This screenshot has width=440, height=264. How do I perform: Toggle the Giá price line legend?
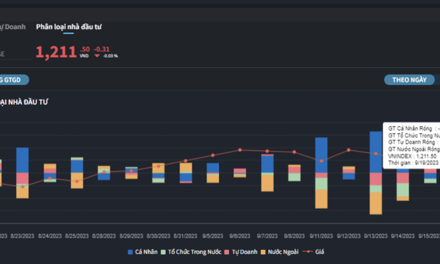click(x=313, y=252)
